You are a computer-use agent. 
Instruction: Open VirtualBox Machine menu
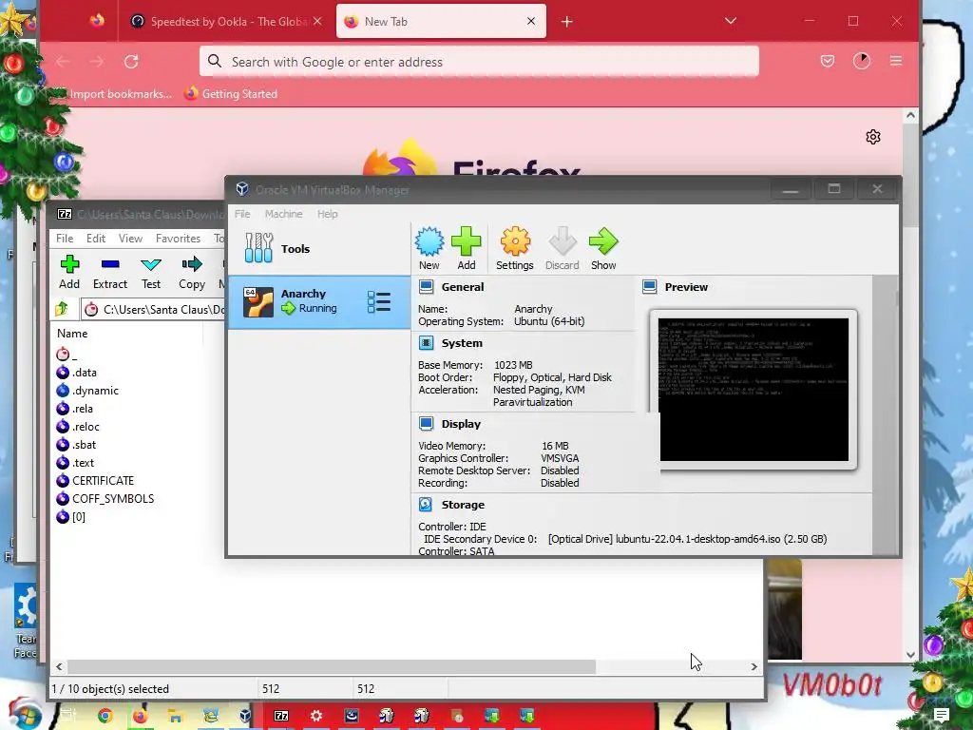click(x=283, y=214)
